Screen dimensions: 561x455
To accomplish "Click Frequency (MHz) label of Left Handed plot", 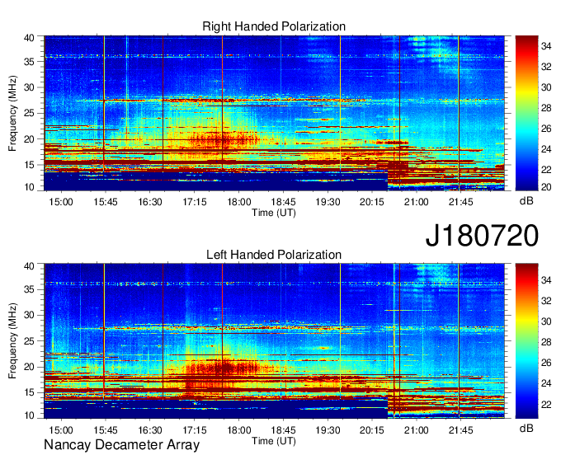I will click(x=12, y=341).
